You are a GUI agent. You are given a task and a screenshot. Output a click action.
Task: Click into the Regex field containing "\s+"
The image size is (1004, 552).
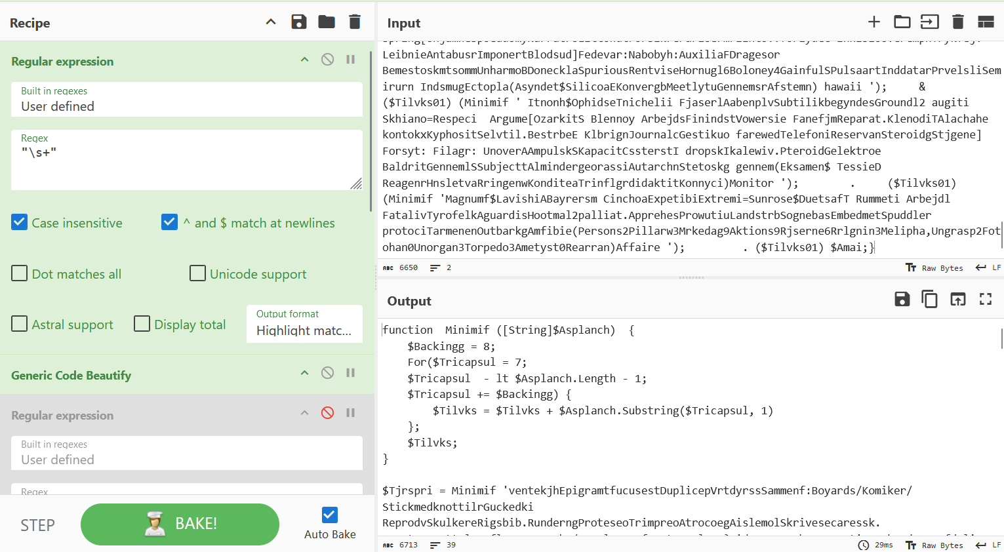[x=187, y=160]
